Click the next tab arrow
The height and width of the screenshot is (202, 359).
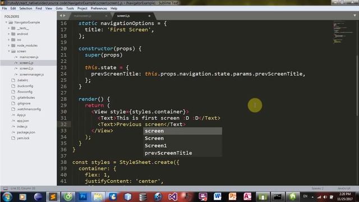point(65,16)
